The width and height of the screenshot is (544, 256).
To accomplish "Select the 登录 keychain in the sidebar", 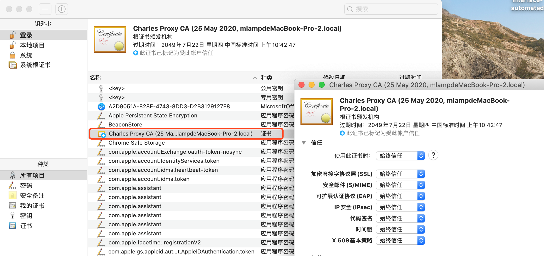I will click(26, 35).
